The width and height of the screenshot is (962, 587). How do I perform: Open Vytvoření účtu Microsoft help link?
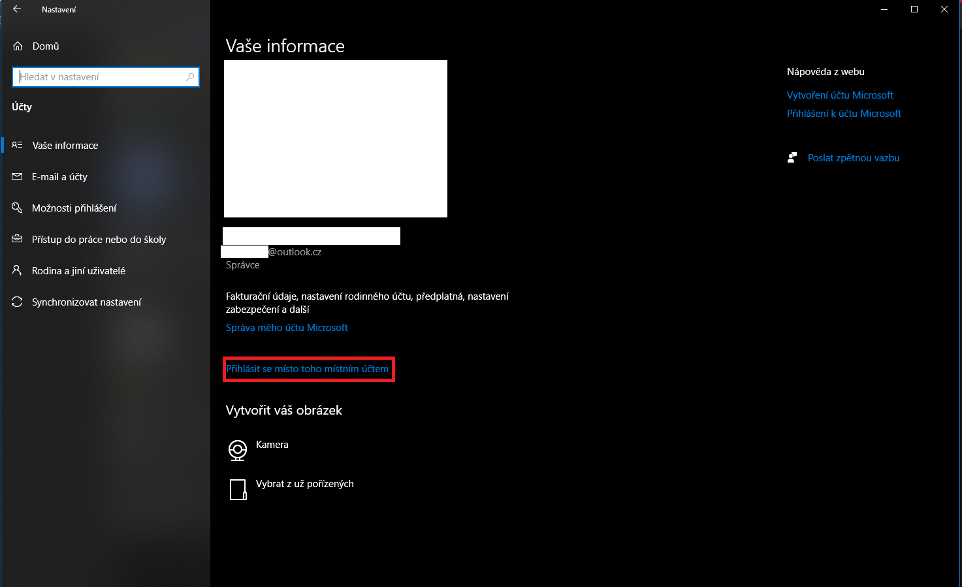840,95
